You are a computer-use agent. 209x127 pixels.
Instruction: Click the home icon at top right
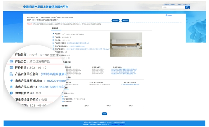click(166, 15)
